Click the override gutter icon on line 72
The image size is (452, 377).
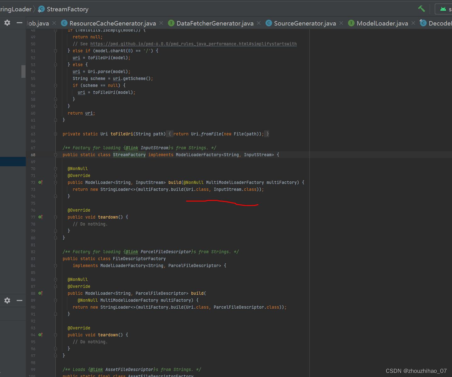tap(40, 182)
